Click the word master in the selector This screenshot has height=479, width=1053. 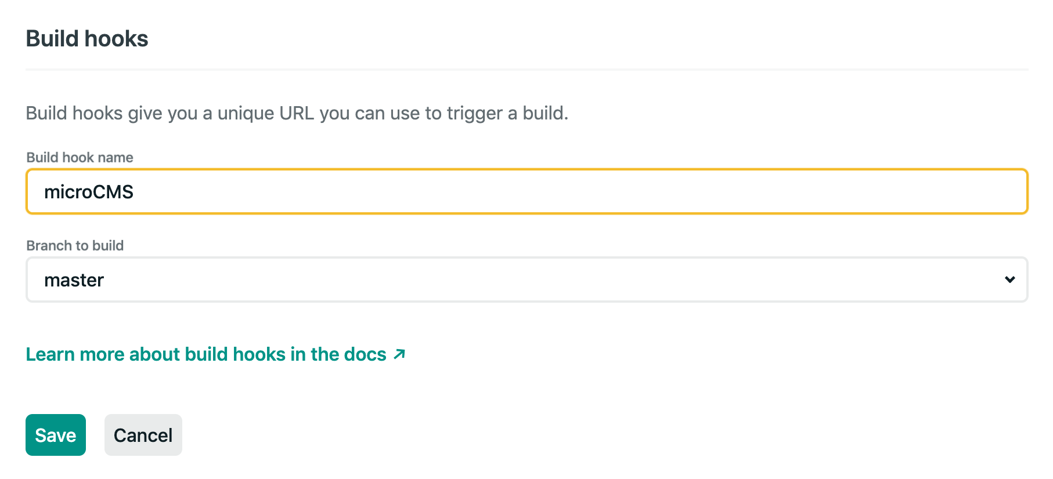point(74,280)
